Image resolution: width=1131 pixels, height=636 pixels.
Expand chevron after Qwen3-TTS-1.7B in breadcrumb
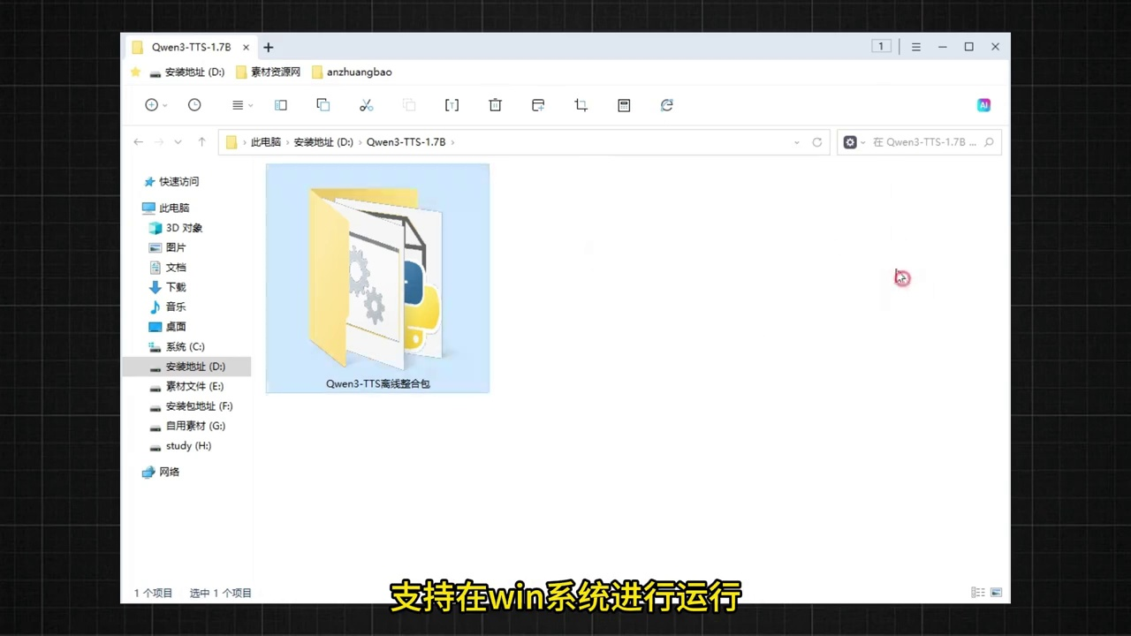(x=452, y=142)
